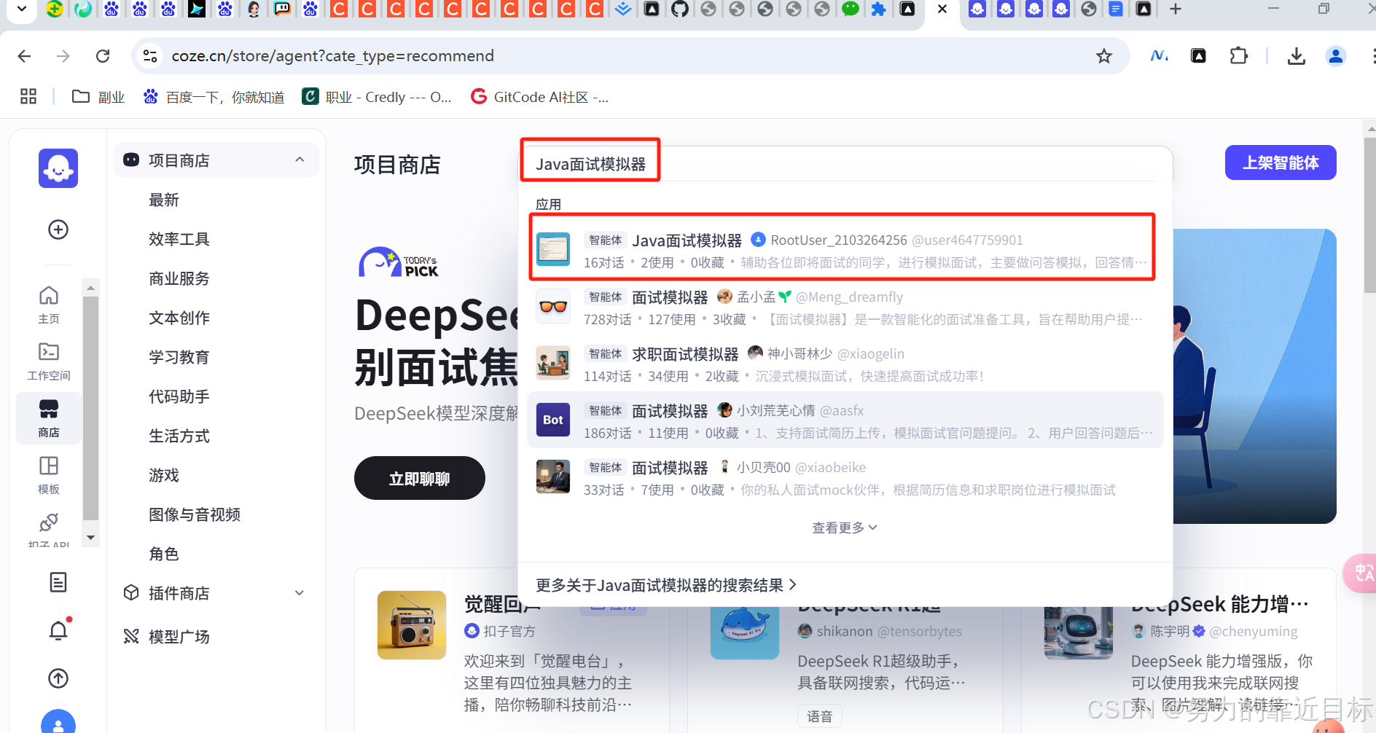The image size is (1376, 733).
Task: Click the translate floating icon
Action: [x=1361, y=573]
